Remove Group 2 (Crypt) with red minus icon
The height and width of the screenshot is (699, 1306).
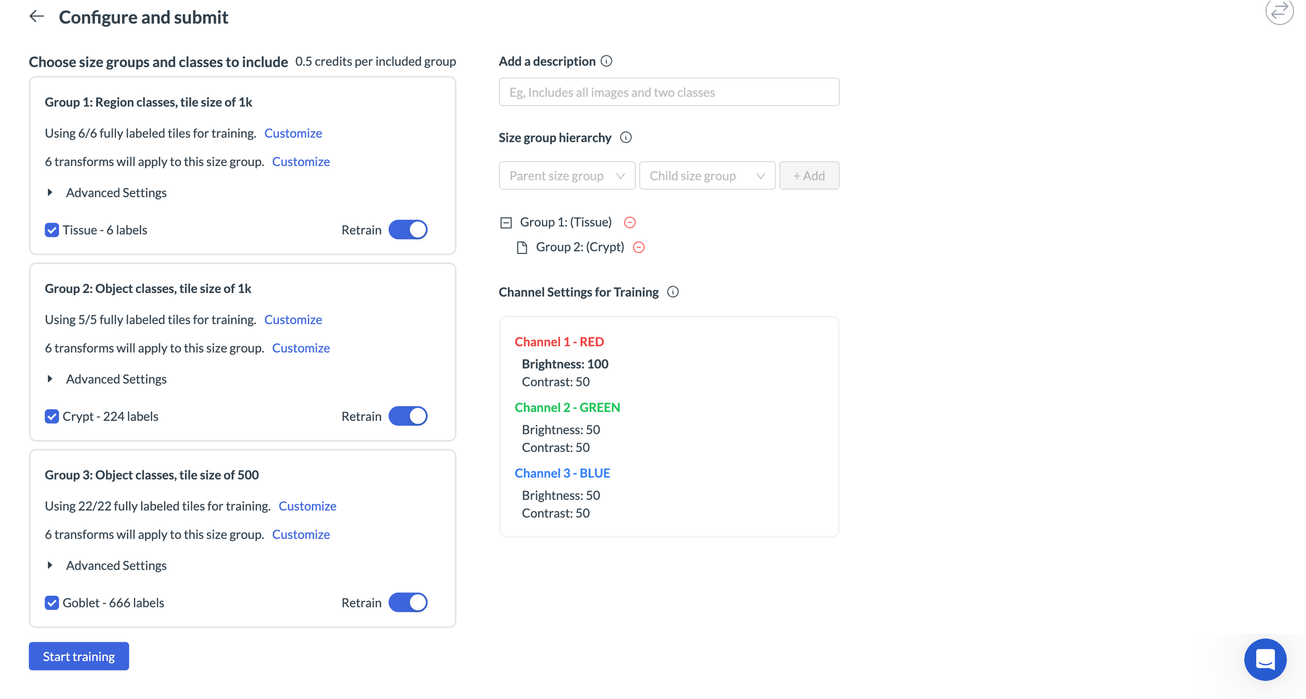[639, 247]
